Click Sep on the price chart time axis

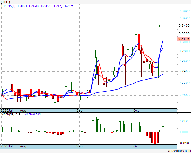[x=79, y=110]
